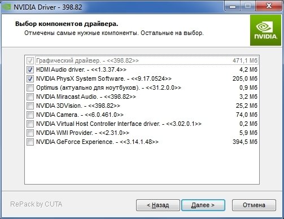Check the NVIDIA 3DVision checkbox
284x219 pixels.
pyautogui.click(x=30, y=106)
